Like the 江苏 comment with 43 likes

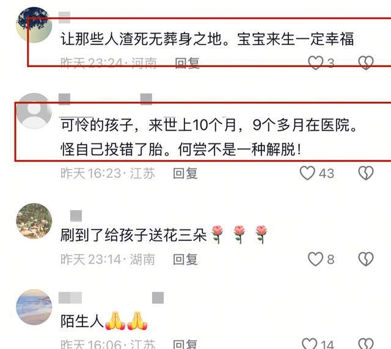click(x=307, y=173)
